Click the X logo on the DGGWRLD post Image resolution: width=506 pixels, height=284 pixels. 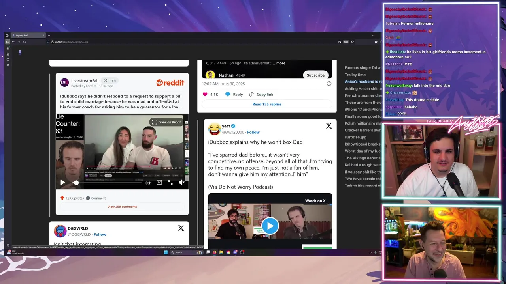click(x=181, y=228)
